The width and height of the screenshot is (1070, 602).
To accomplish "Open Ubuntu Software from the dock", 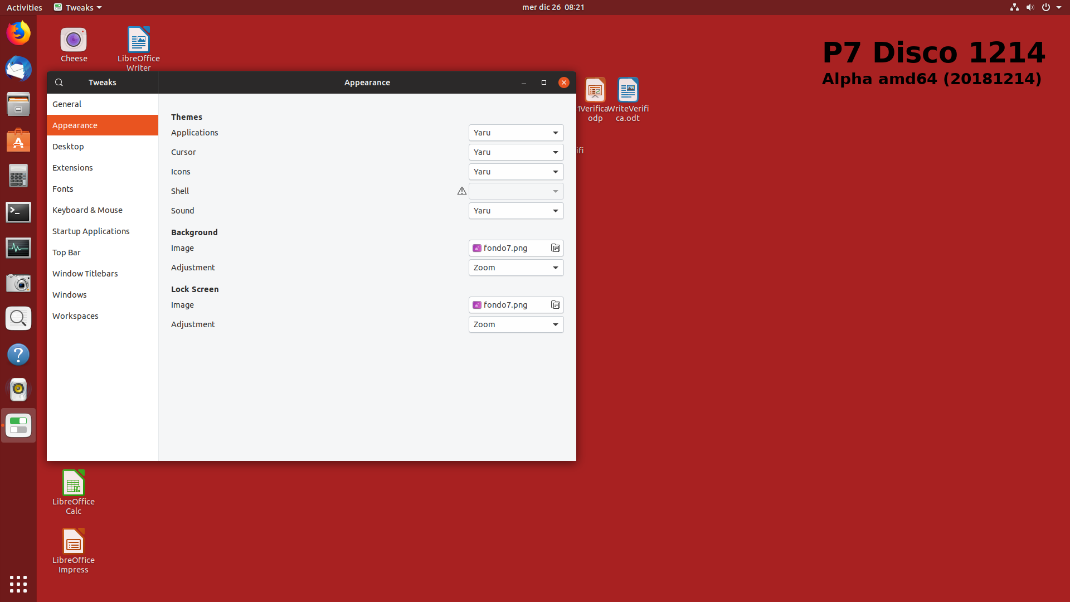I will pos(18,140).
